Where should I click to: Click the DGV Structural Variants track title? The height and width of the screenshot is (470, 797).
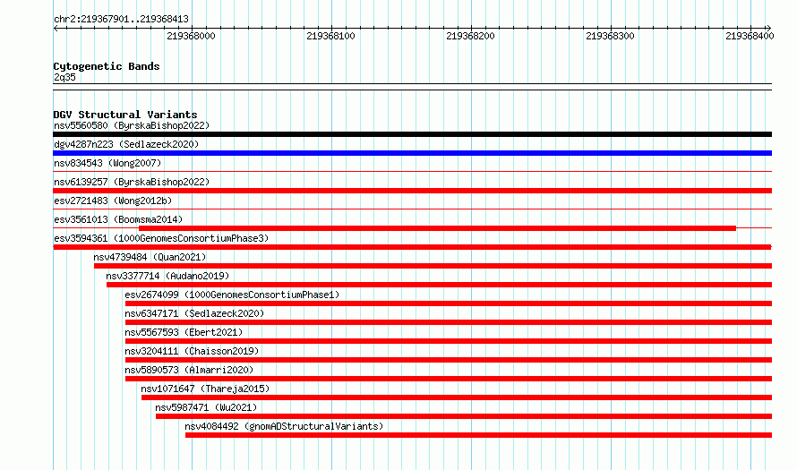[125, 115]
